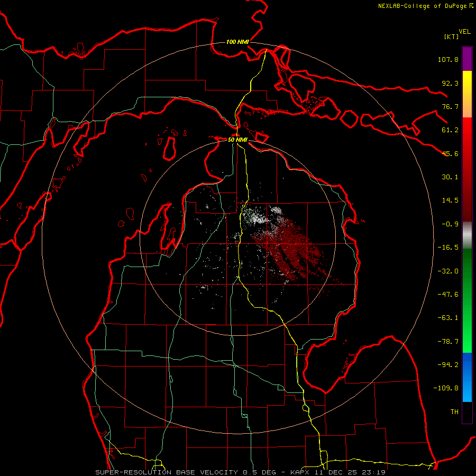Click the KAPX 11 DEC 25 23:19 timestamp
The width and height of the screenshot is (476, 476).
pyautogui.click(x=338, y=472)
